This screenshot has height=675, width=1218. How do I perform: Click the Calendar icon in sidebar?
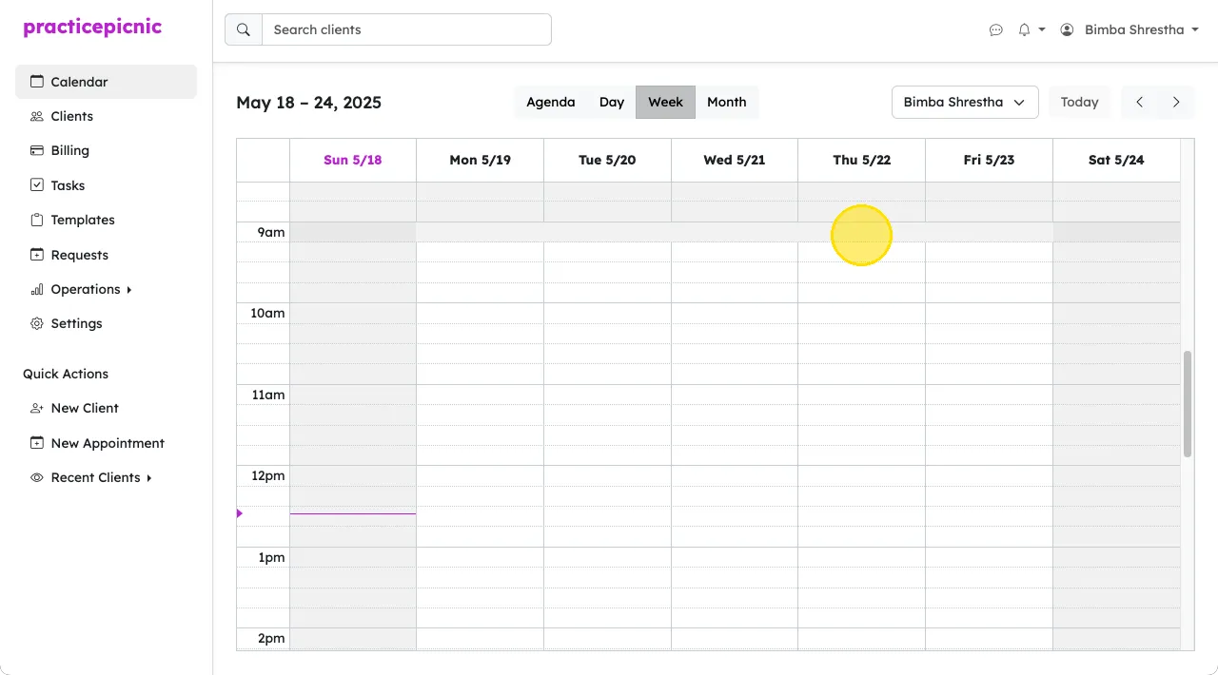[37, 82]
